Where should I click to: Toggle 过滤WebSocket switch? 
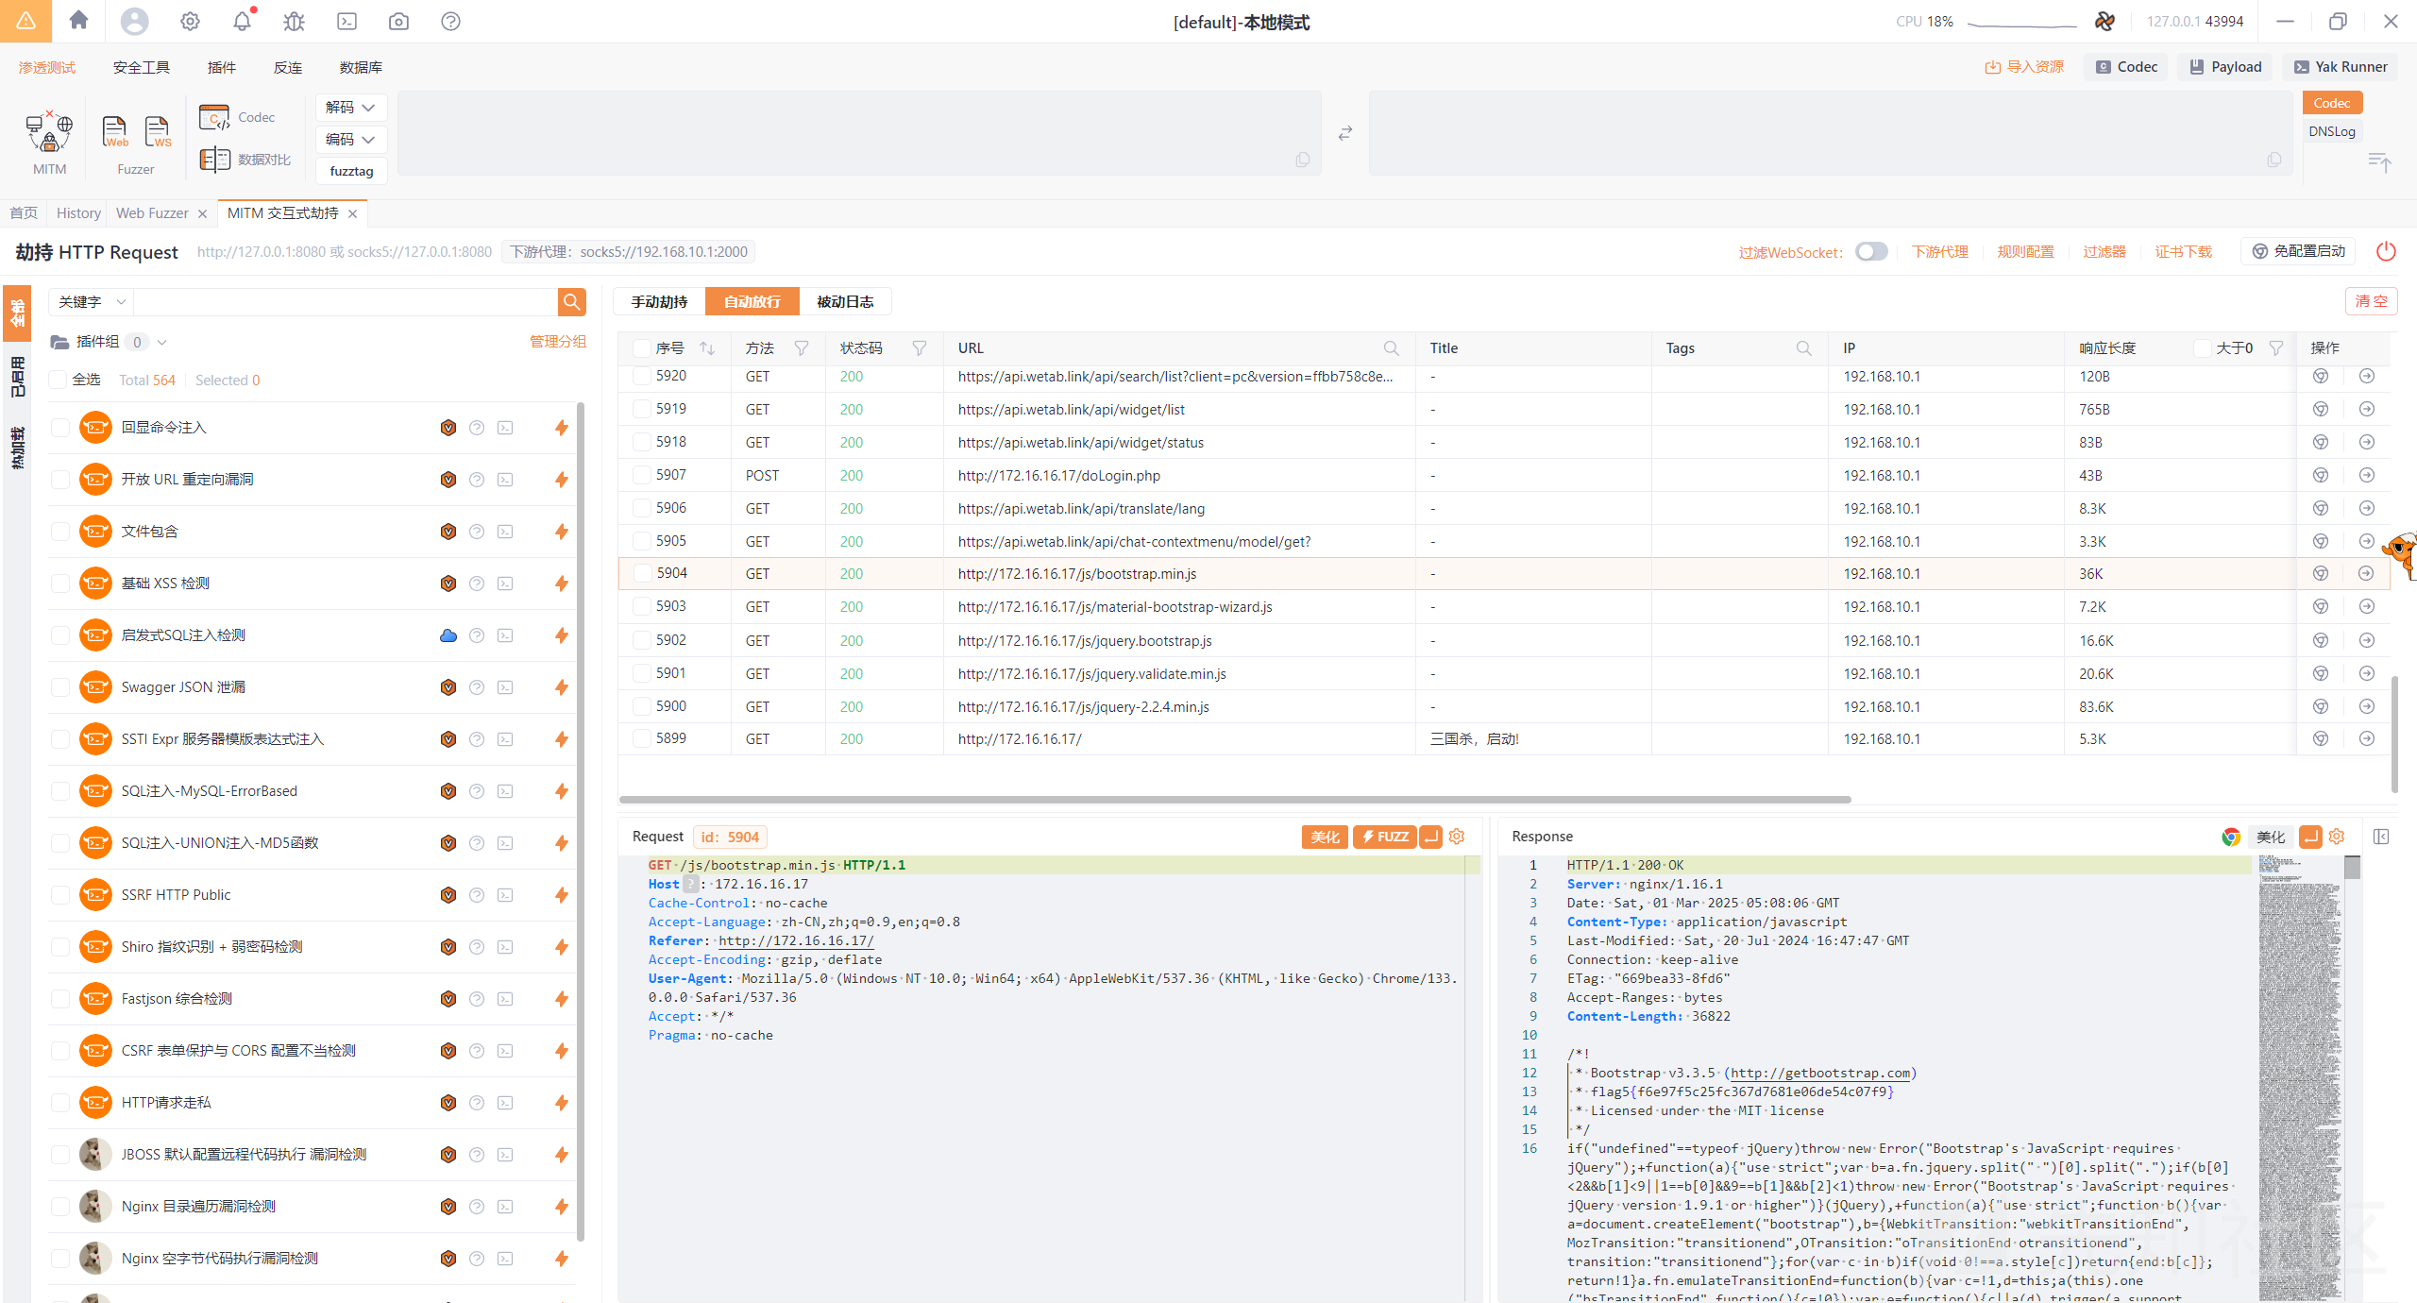1871,251
